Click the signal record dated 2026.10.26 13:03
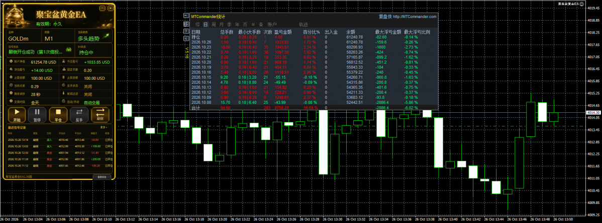602x223 pixels. (x=60, y=146)
